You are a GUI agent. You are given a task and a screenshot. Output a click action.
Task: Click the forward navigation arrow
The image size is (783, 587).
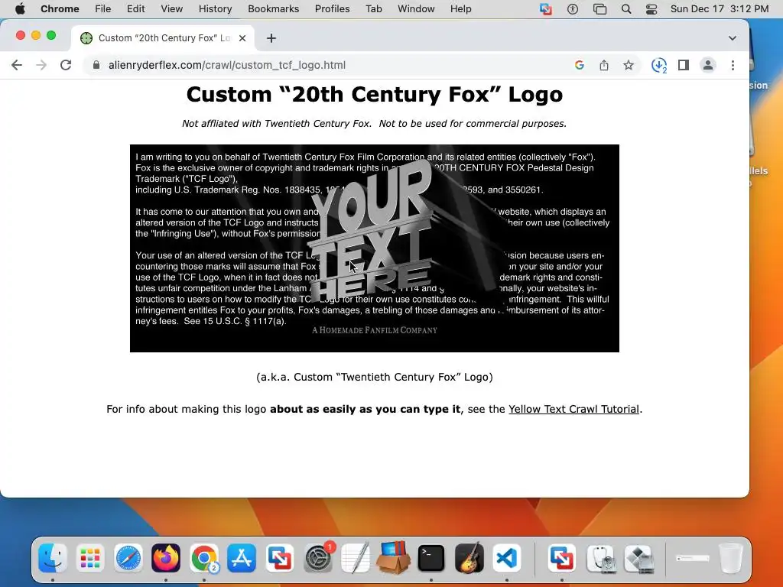click(x=41, y=65)
